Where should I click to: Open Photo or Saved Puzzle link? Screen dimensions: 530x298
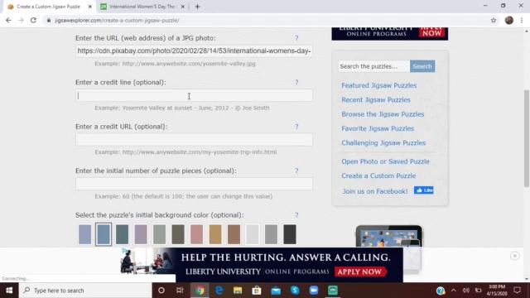385,161
